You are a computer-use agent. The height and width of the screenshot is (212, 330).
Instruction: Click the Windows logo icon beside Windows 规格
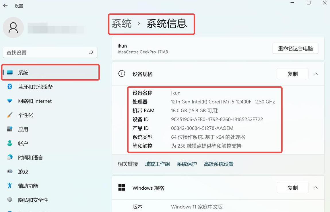point(122,187)
